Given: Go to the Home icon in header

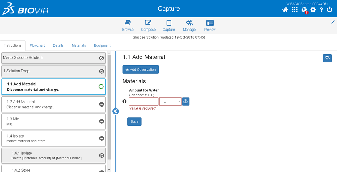Looking at the screenshot, I should [x=285, y=10].
